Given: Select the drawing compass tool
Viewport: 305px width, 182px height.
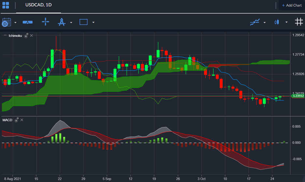Looking at the screenshot, I should click(x=62, y=22).
